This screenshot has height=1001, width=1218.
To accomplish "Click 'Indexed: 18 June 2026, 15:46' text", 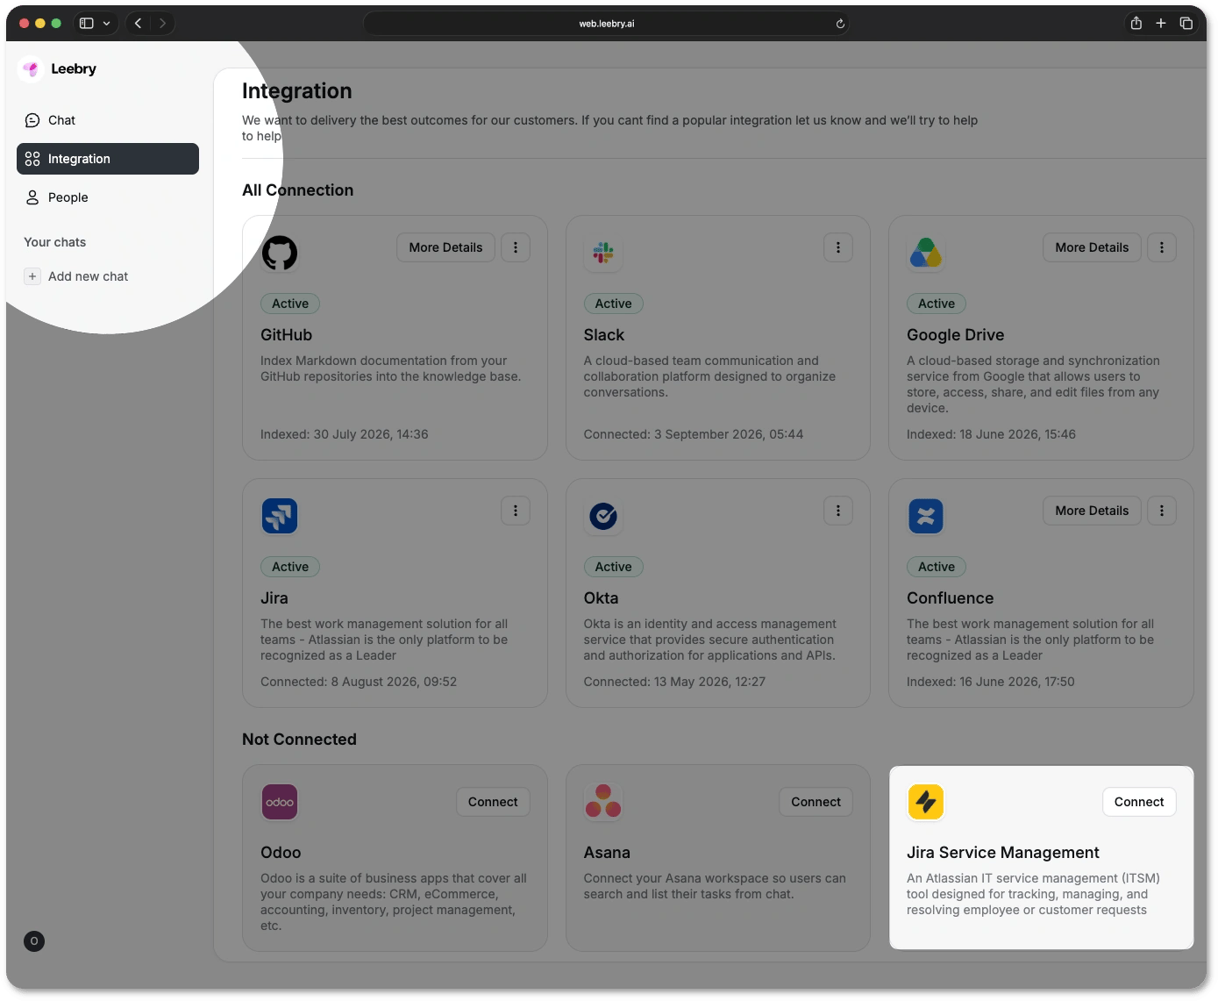I will 991,434.
